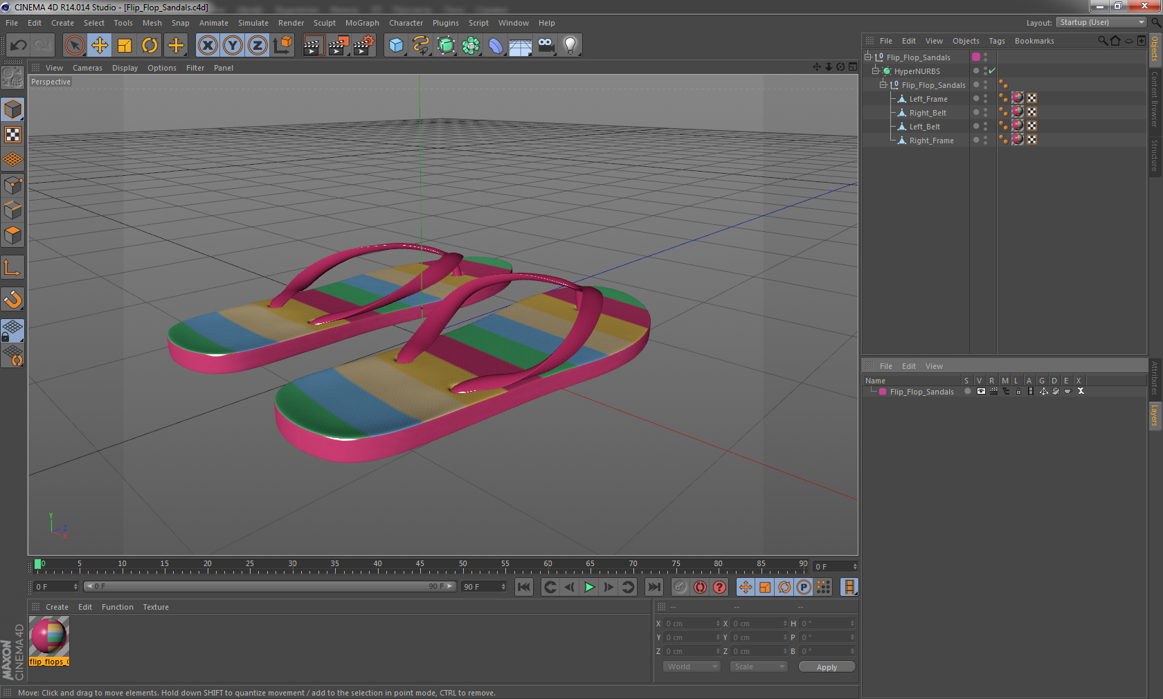Play the animation forward

click(x=589, y=587)
